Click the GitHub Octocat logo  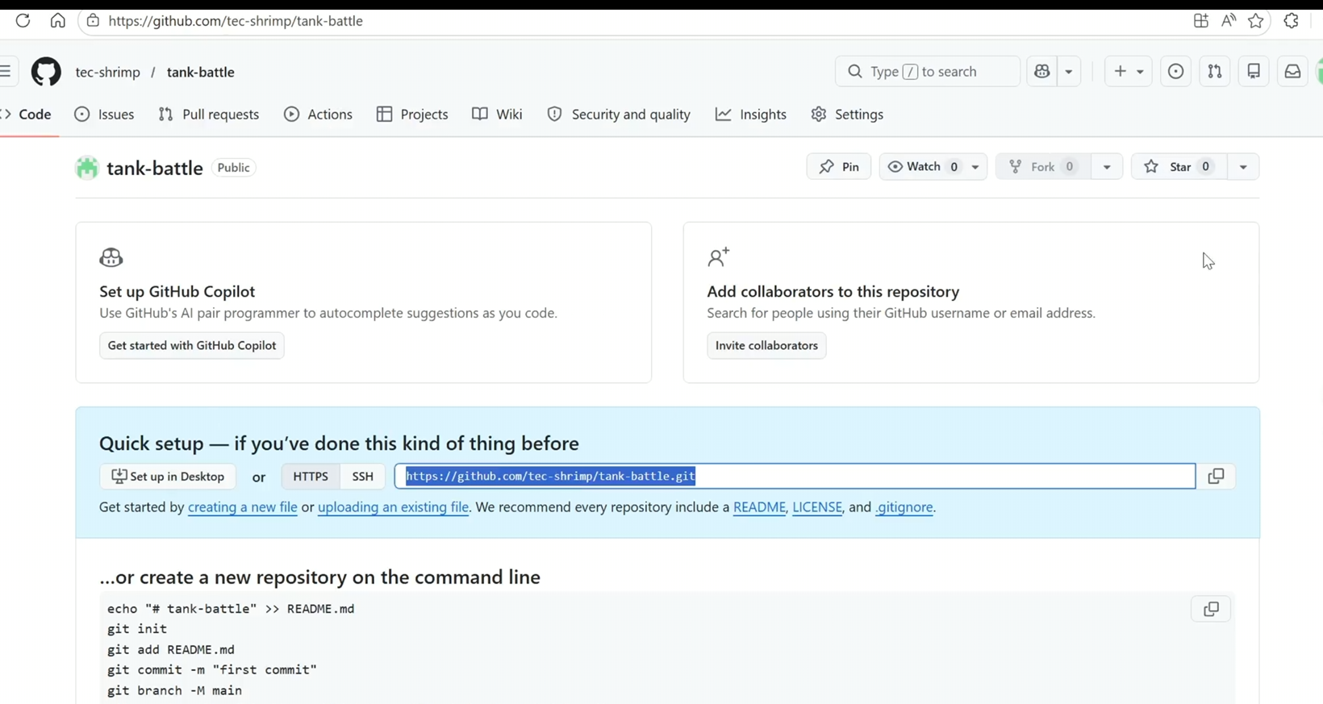(x=46, y=72)
